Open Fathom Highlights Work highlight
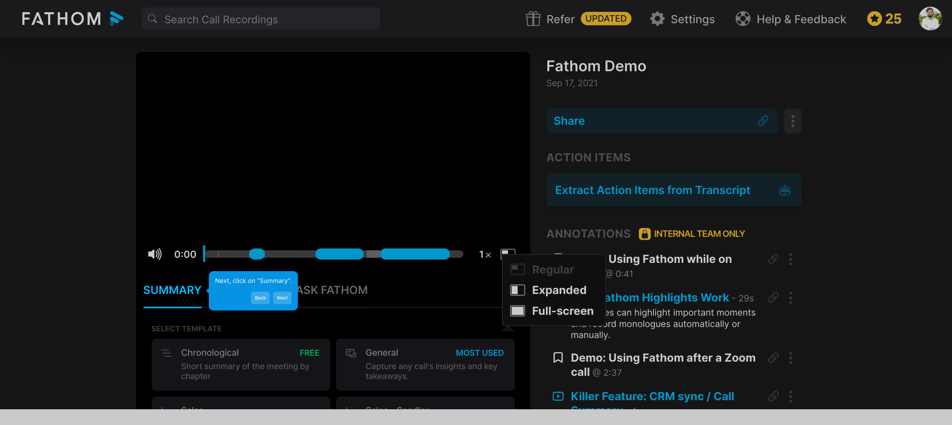The height and width of the screenshot is (425, 952). [x=667, y=297]
